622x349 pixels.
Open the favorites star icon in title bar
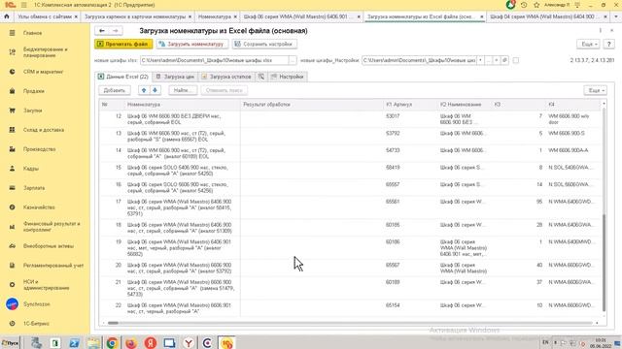pyautogui.click(x=536, y=5)
